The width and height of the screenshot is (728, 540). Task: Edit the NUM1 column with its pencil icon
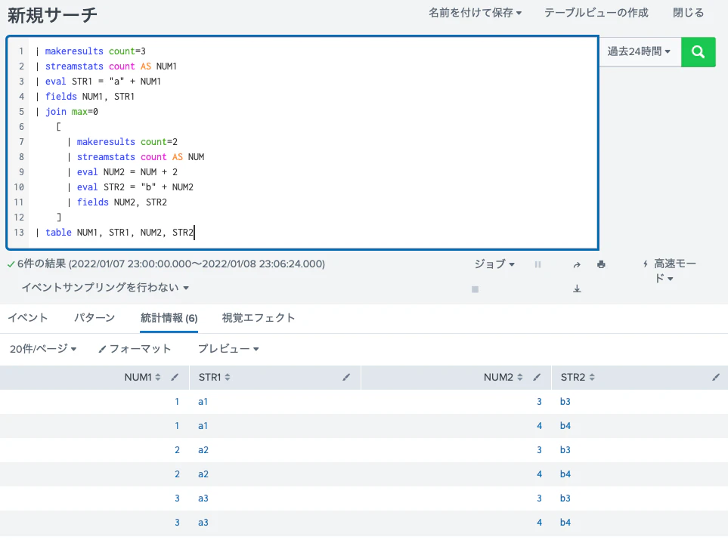(x=175, y=377)
